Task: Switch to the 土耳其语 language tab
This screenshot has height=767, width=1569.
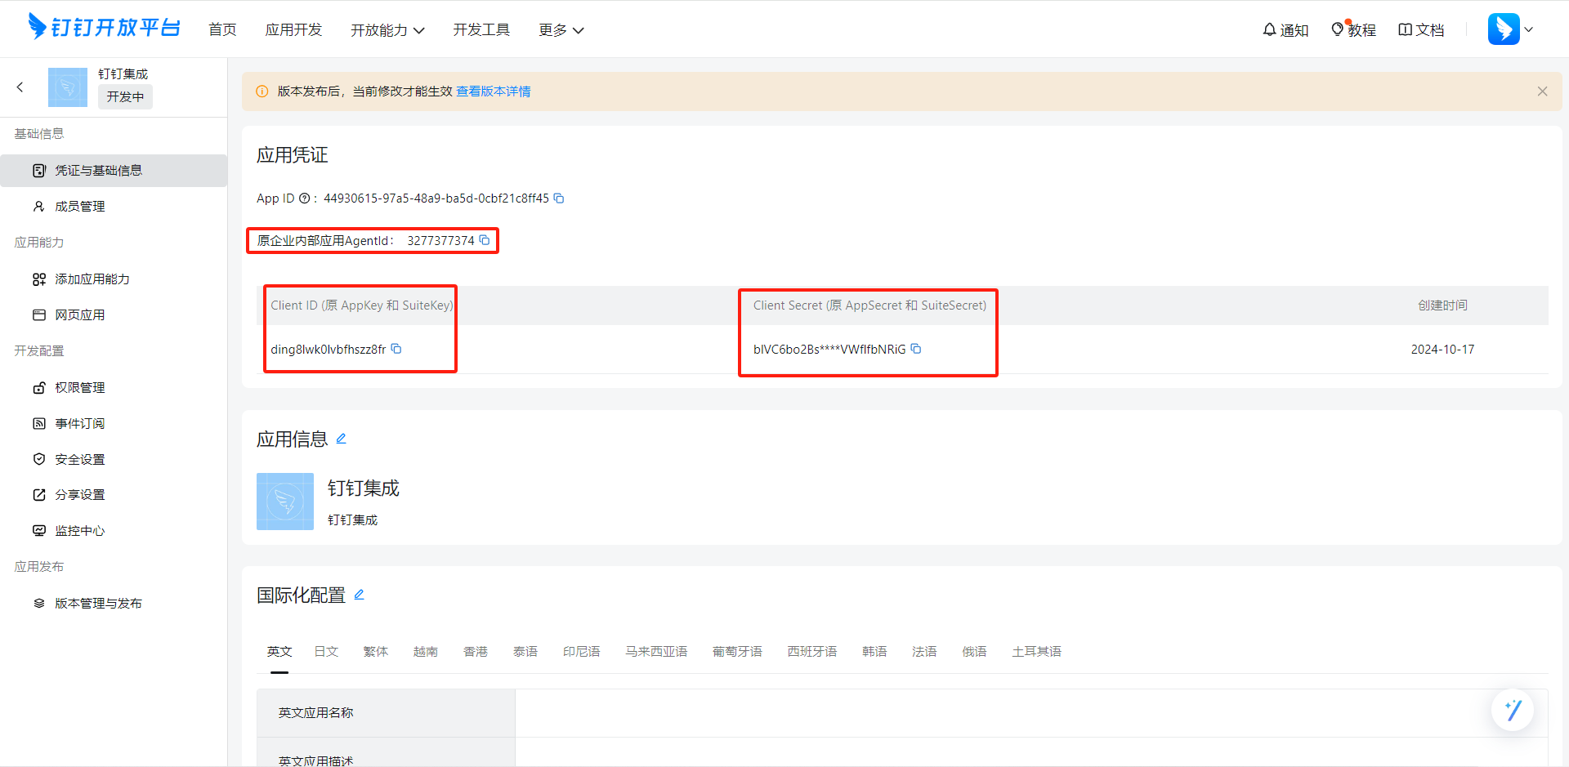Action: click(x=1036, y=652)
